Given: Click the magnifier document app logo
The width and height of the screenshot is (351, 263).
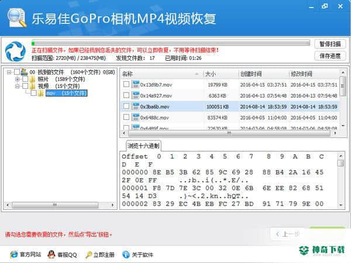Looking at the screenshot, I should 17,18.
